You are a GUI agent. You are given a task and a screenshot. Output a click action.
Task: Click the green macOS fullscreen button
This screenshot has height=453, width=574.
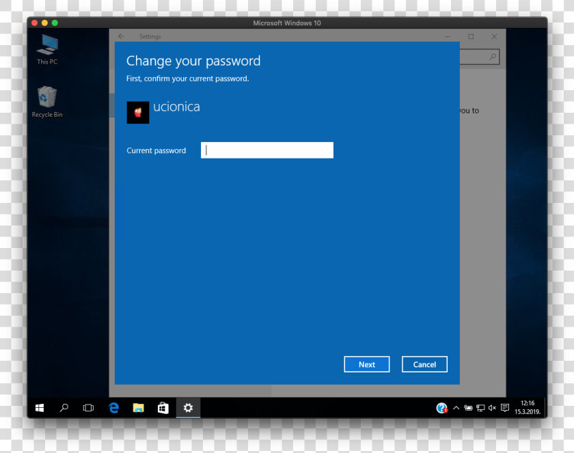tap(55, 23)
